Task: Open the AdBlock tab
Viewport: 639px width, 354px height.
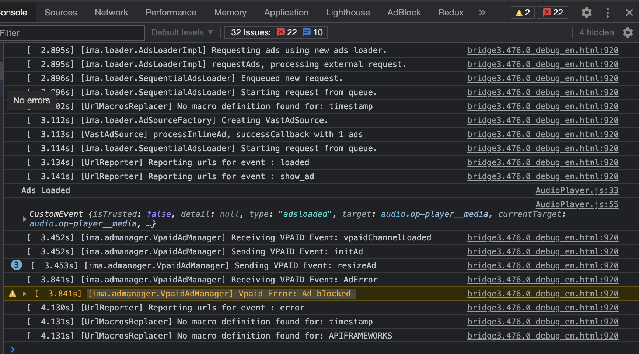Action: pos(404,13)
